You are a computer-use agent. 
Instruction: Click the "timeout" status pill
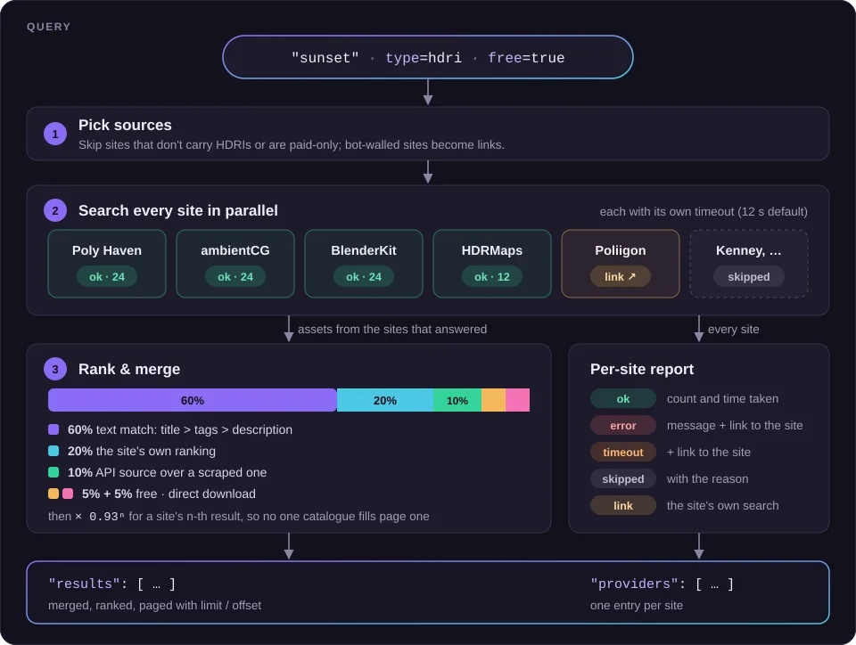click(623, 452)
